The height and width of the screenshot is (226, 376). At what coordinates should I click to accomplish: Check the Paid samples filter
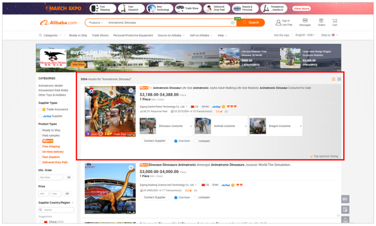point(40,135)
